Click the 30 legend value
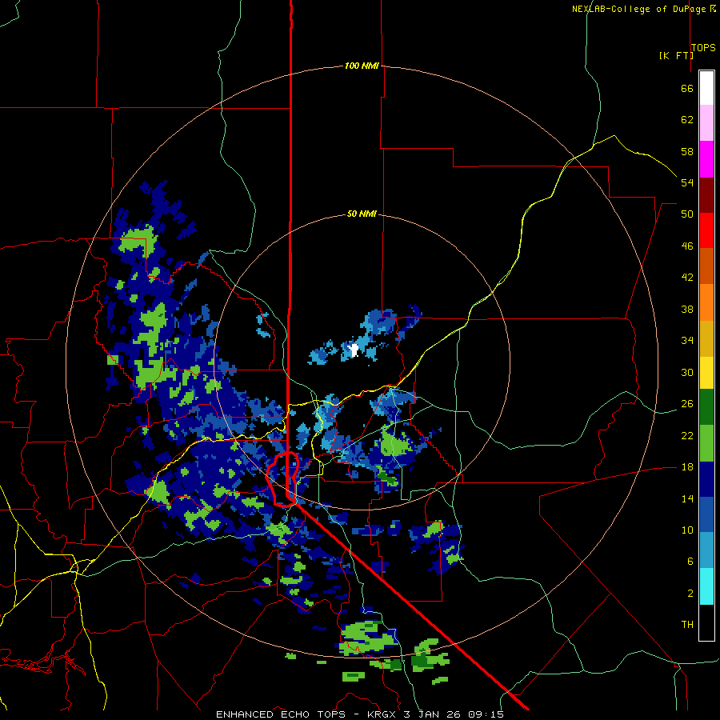Viewport: 720px width, 720px height. click(687, 372)
